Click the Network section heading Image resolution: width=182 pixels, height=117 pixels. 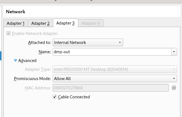[x=15, y=12]
